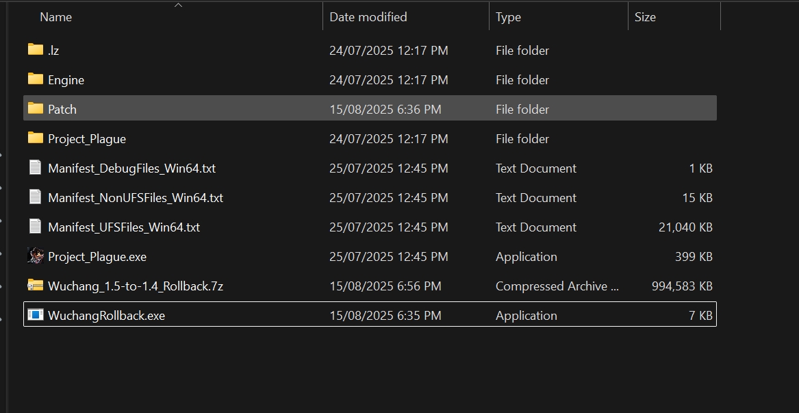Click the Compressed Archive type text
Viewport: 799px width, 413px height.
click(x=557, y=286)
